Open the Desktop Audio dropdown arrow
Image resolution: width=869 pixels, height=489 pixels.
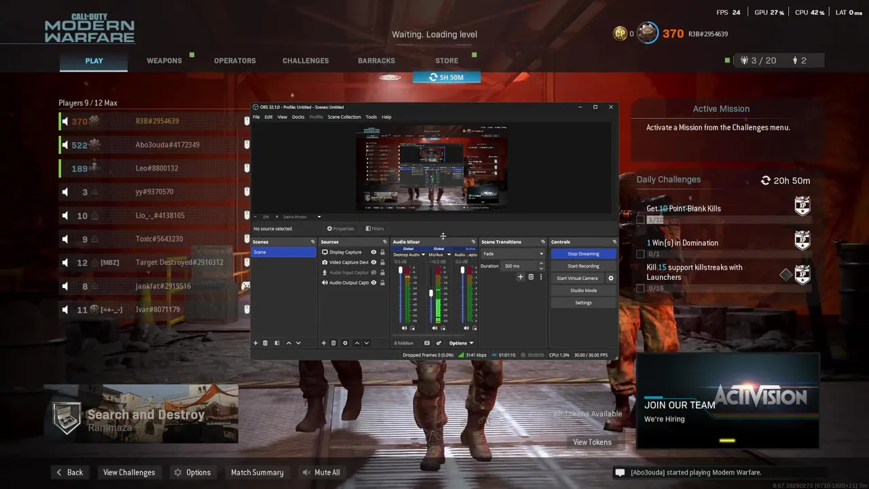[x=423, y=255]
